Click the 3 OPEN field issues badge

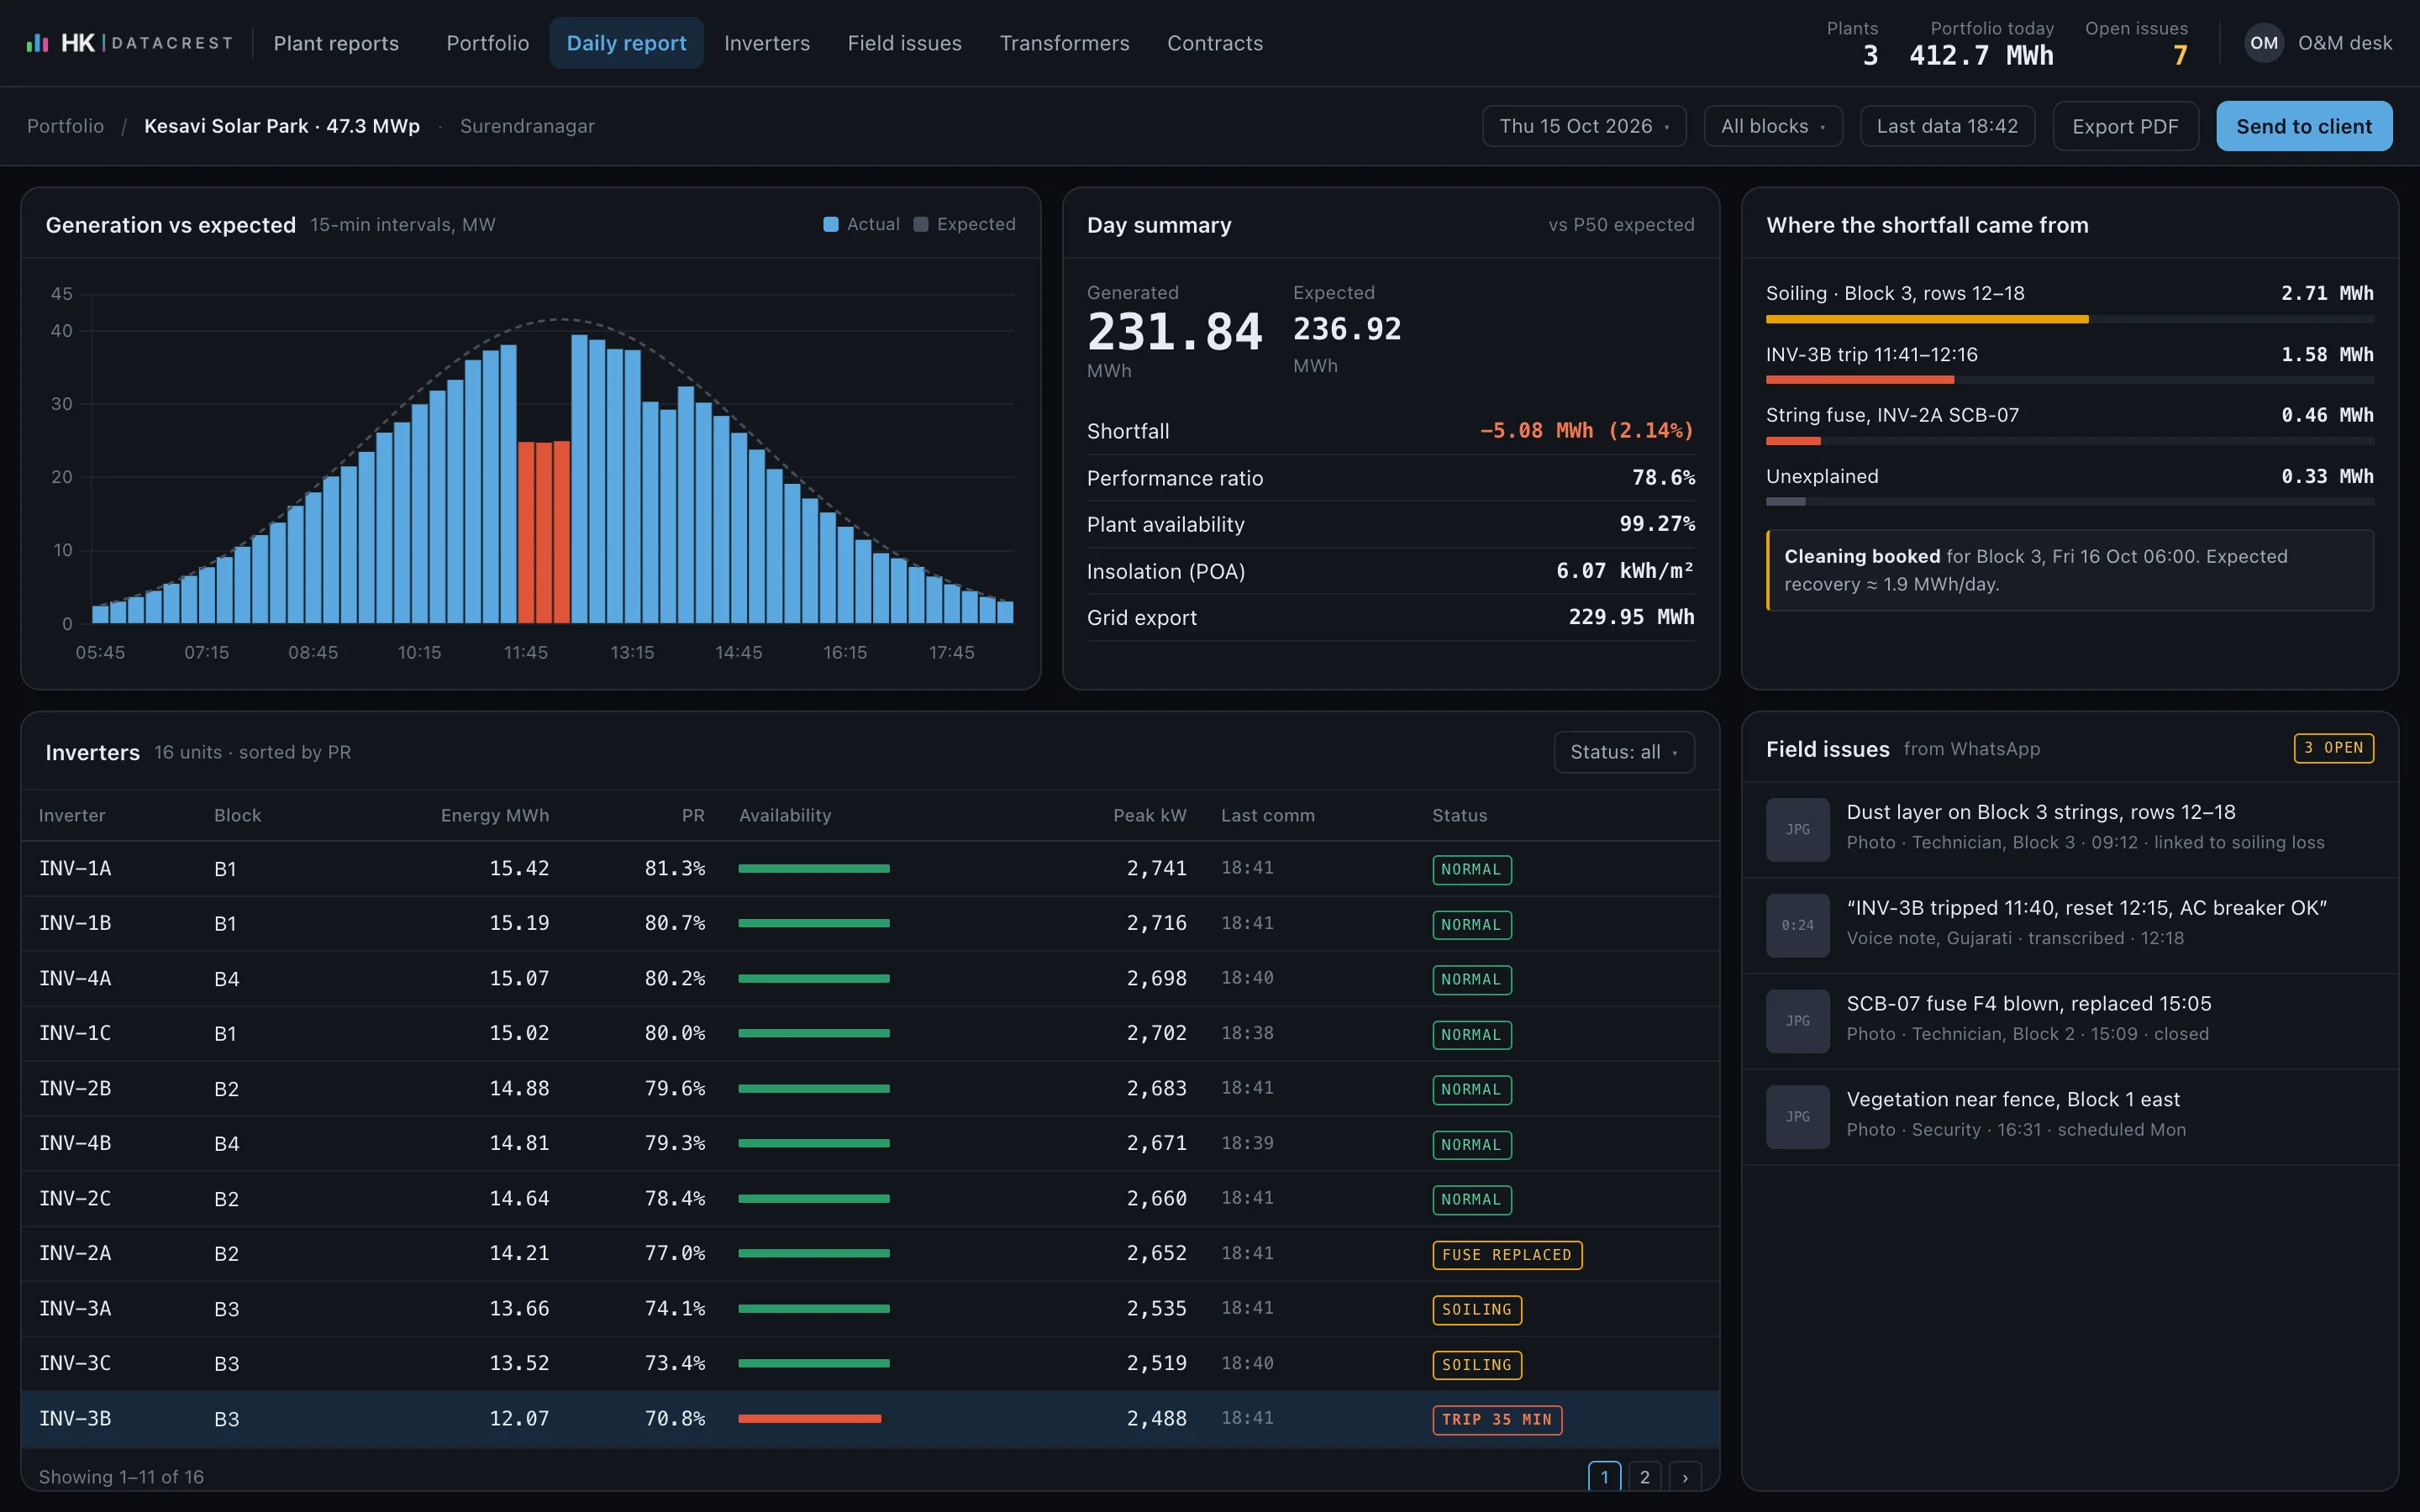tap(2333, 748)
